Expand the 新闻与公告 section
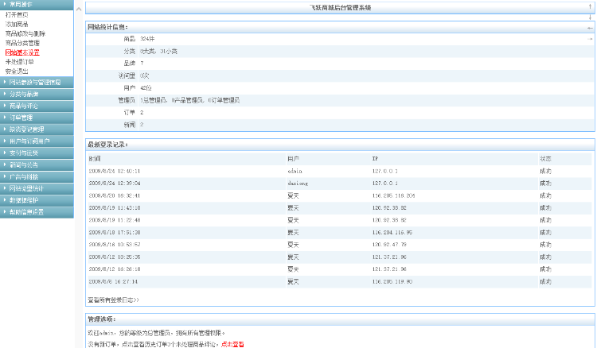The width and height of the screenshot is (597, 348). point(37,165)
